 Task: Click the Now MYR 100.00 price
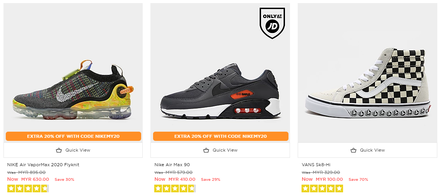click(x=322, y=179)
